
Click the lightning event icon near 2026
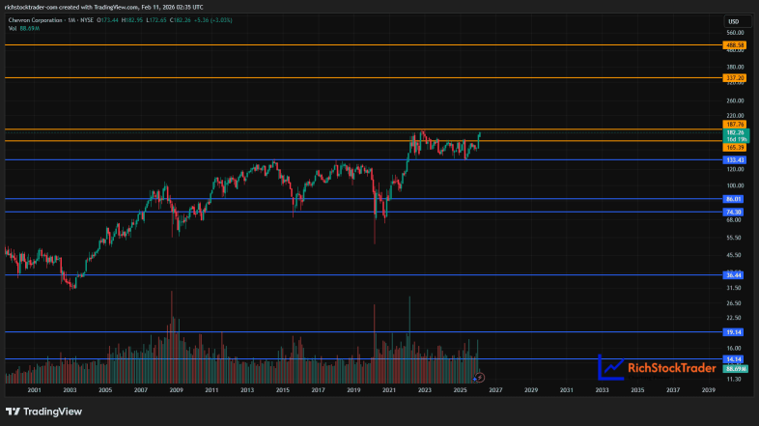point(479,377)
